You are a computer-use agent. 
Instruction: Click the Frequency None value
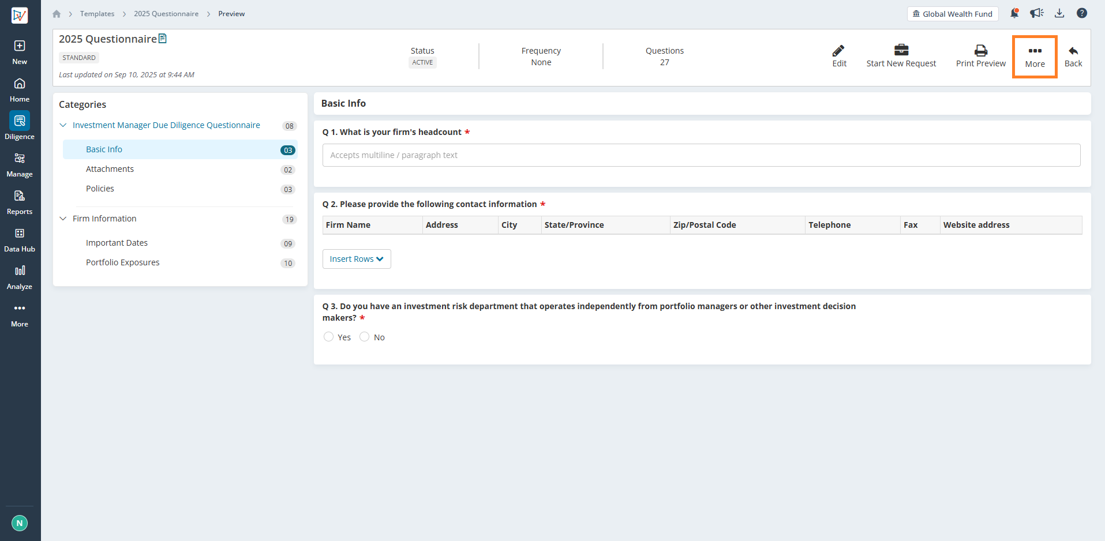(x=541, y=62)
